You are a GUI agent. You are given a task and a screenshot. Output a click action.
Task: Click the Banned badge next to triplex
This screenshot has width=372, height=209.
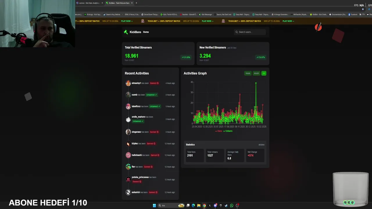[151, 143]
